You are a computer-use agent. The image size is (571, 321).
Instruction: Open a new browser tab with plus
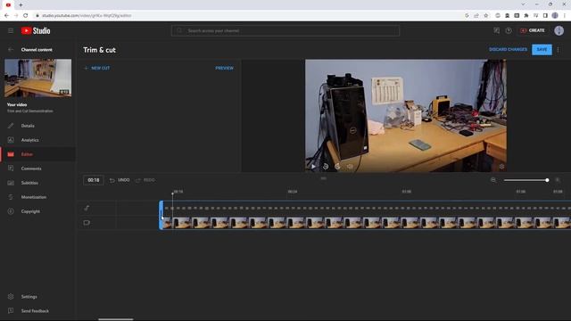(x=21, y=4)
